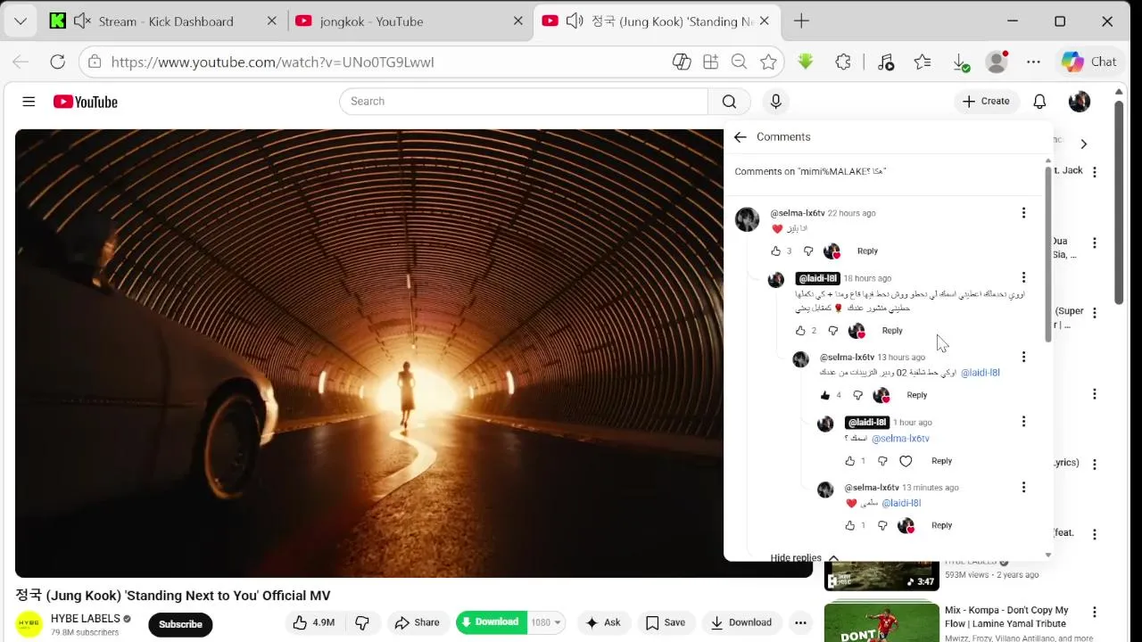Image resolution: width=1142 pixels, height=642 pixels.
Task: Click the comments panel scrollbar
Action: click(x=1048, y=254)
